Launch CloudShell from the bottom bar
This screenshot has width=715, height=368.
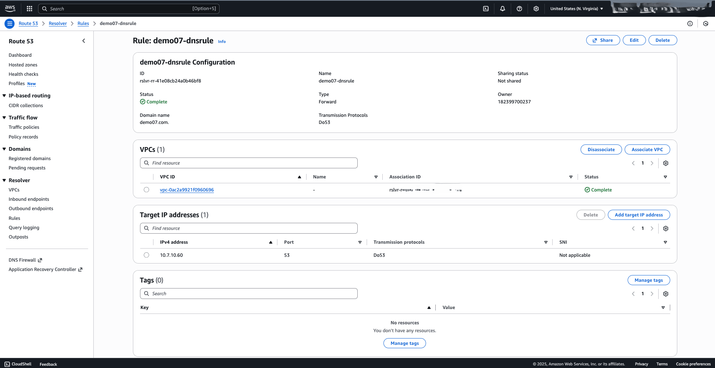(18, 364)
